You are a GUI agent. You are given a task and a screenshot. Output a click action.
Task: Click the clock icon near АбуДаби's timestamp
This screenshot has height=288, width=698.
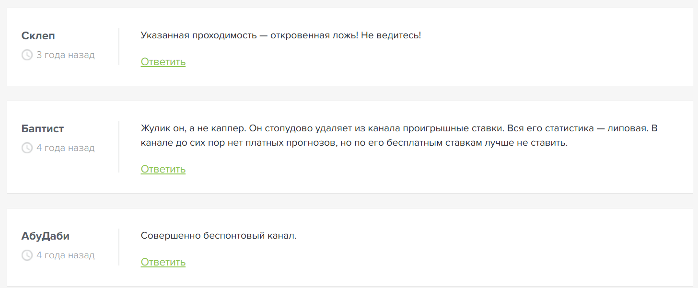[x=26, y=255]
